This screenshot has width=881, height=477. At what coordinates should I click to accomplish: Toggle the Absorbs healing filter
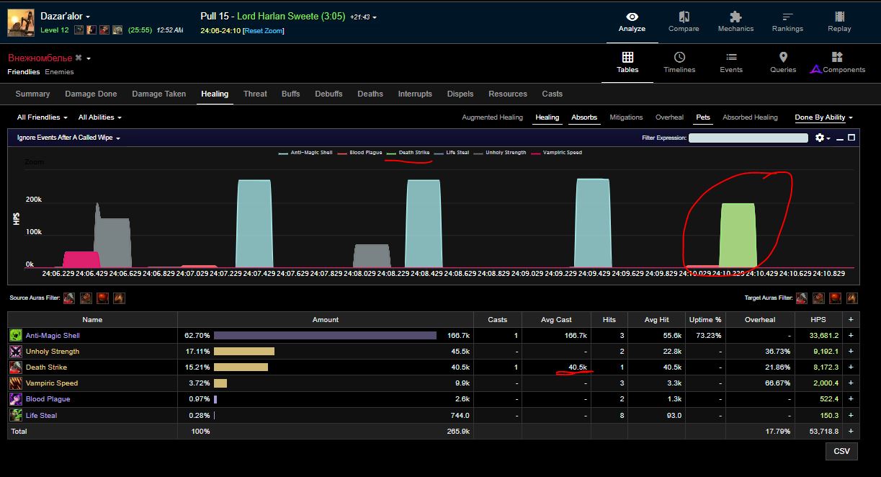pos(583,117)
